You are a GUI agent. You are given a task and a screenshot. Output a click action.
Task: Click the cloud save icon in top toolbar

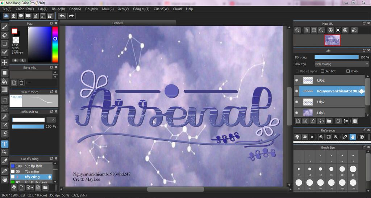[7, 16]
